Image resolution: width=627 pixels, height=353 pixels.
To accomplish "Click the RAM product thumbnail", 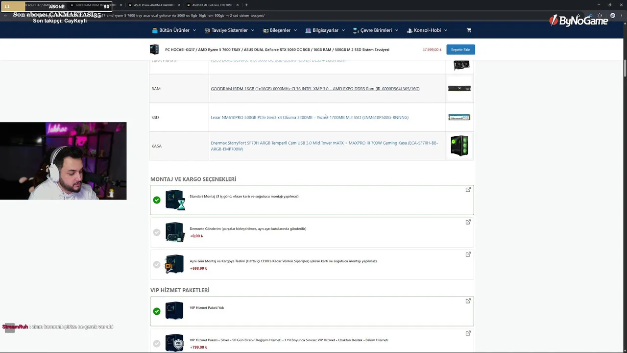I will (x=459, y=88).
